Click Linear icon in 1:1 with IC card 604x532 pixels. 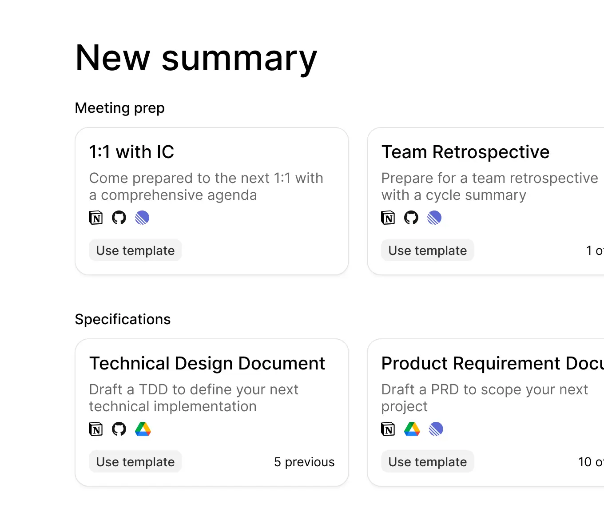coord(142,218)
